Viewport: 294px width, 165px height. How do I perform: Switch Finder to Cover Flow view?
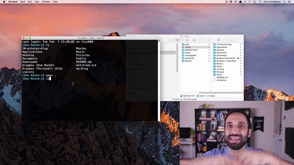(x=181, y=40)
